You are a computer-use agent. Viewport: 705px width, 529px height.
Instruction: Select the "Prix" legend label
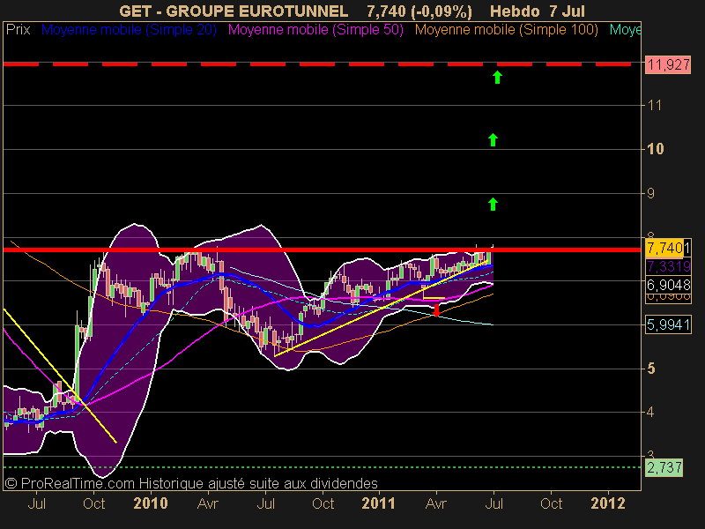click(18, 30)
